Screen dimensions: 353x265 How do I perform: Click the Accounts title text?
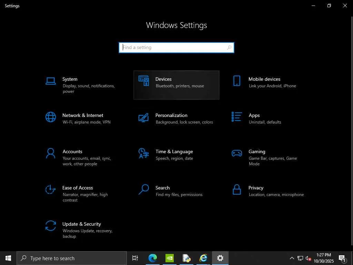click(x=72, y=152)
